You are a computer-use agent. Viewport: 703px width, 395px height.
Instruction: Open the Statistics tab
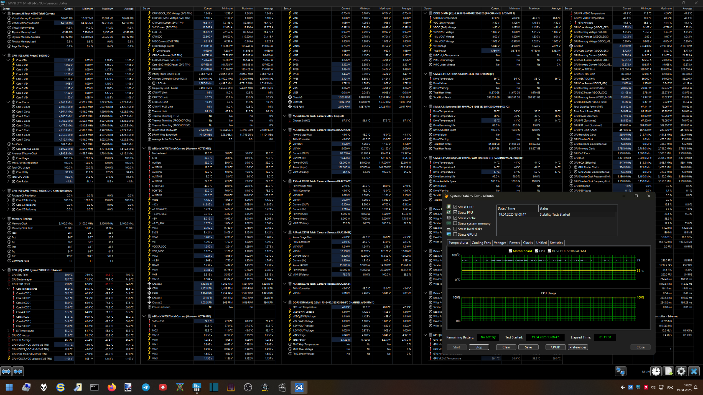pos(556,243)
